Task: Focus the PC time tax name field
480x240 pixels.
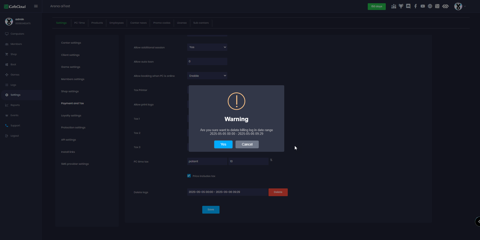Action: pos(207,161)
